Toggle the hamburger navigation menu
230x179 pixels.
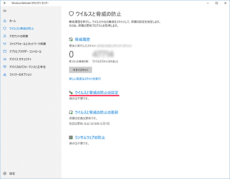[5, 11]
